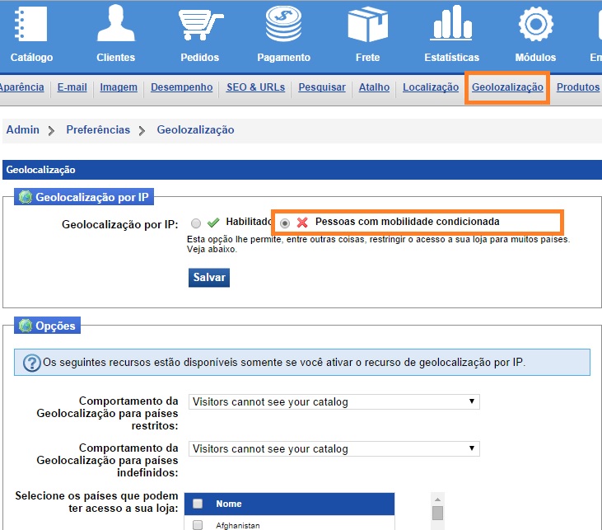Image resolution: width=602 pixels, height=530 pixels.
Task: Click the Catálogo menu label
Action: point(31,57)
